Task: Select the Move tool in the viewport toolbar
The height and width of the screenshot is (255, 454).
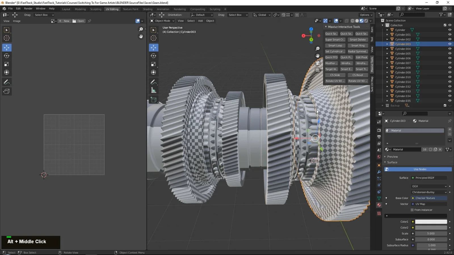Action: 154,47
